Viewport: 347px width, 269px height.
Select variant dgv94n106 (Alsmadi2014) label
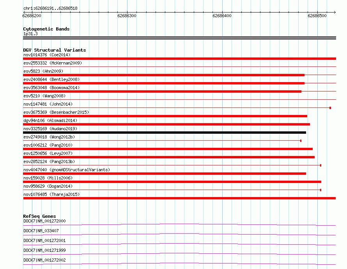click(50, 120)
